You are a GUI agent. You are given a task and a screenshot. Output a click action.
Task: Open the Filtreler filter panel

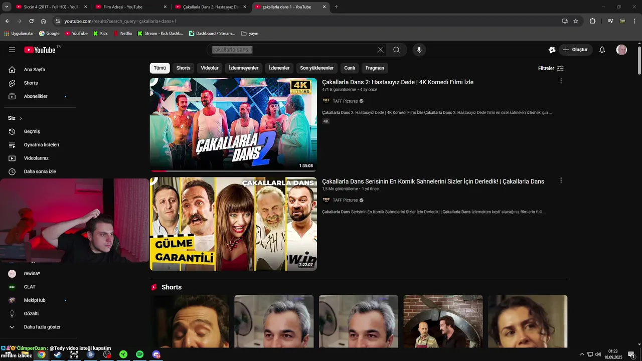pyautogui.click(x=551, y=68)
